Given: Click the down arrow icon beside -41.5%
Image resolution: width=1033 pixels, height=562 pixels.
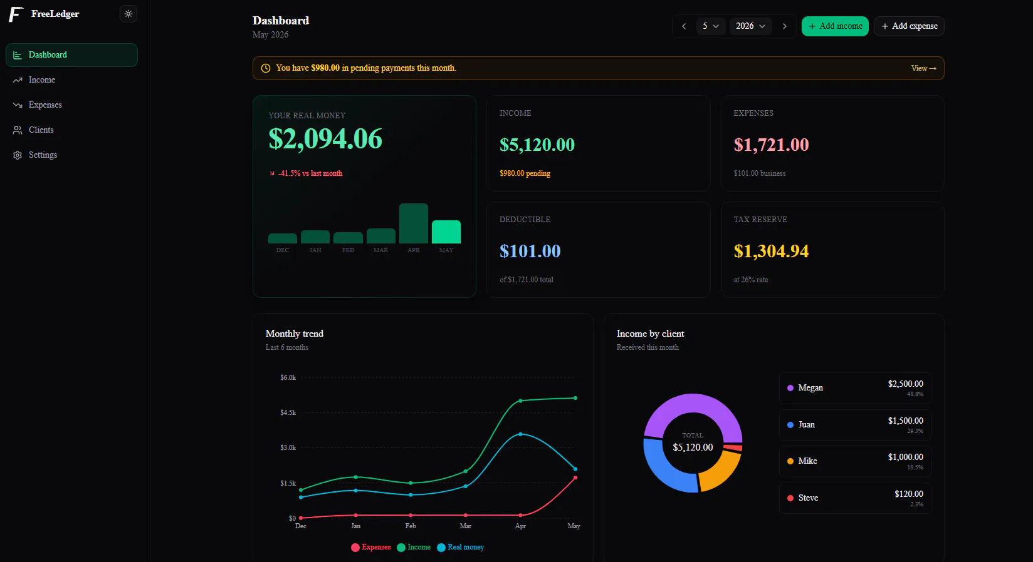Looking at the screenshot, I should tap(272, 173).
